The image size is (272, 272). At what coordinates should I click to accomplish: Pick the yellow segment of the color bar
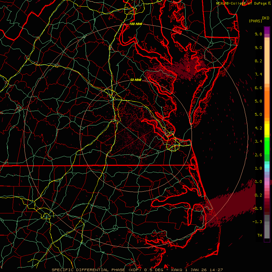point(267,129)
